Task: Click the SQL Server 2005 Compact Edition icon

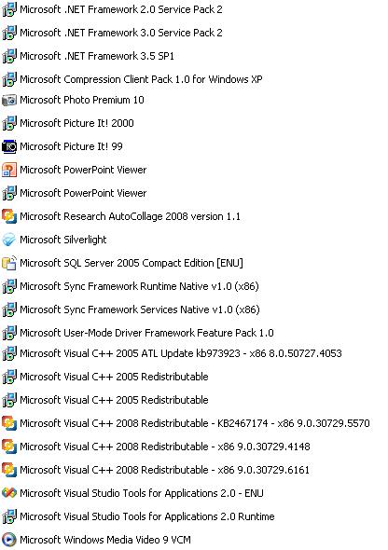Action: 9,263
